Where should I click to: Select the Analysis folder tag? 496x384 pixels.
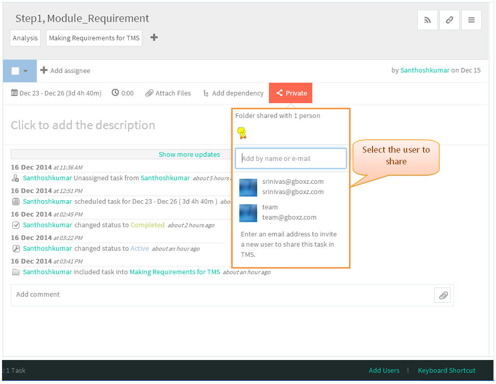[x=26, y=38]
